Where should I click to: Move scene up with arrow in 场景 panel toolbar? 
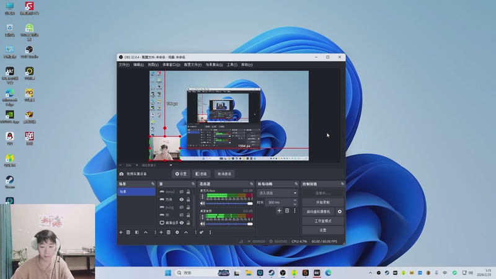click(146, 232)
